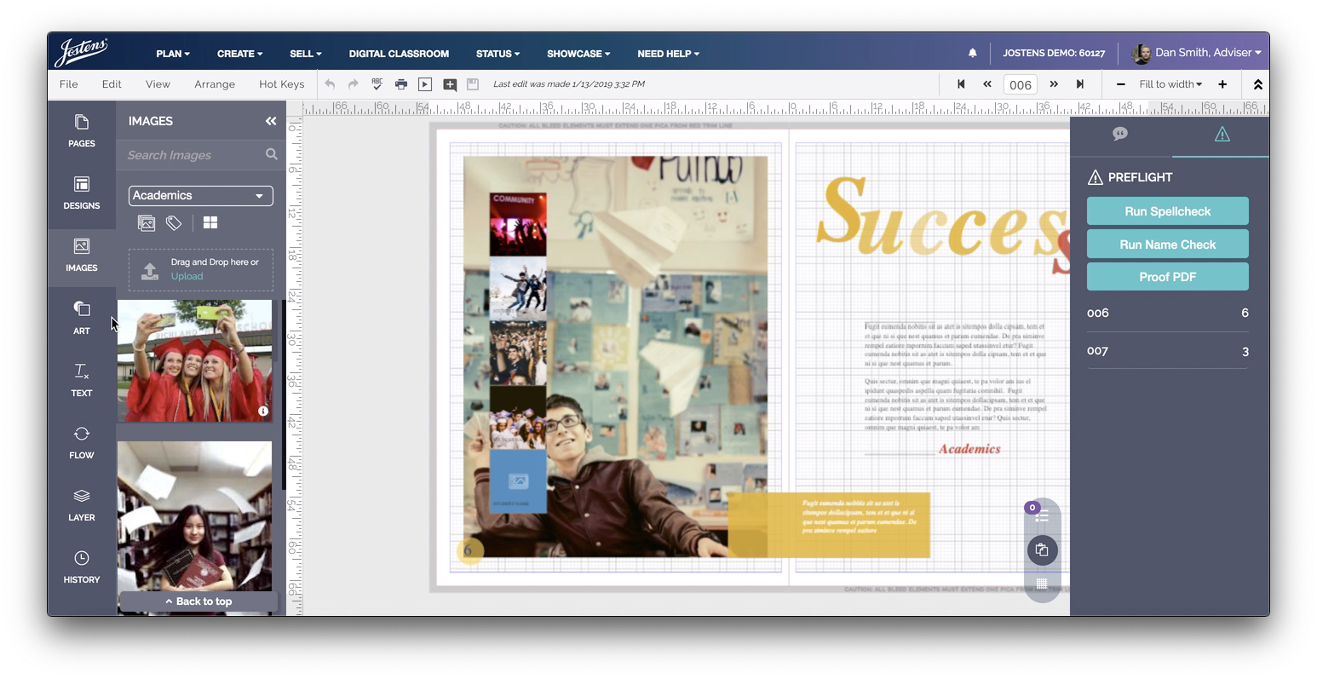
Task: Click the Undo arrow
Action: tap(330, 84)
